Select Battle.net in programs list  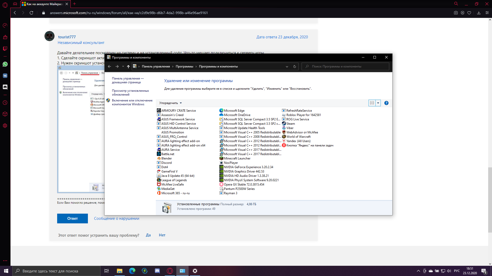166,154
